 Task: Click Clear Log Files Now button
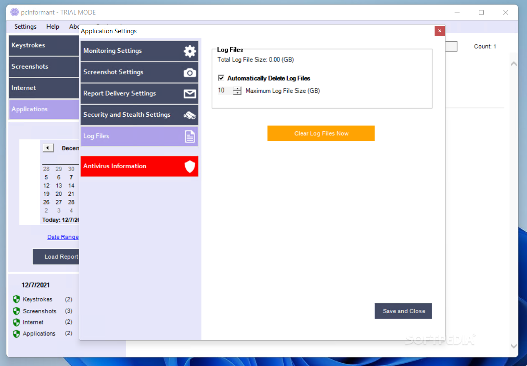click(x=321, y=133)
